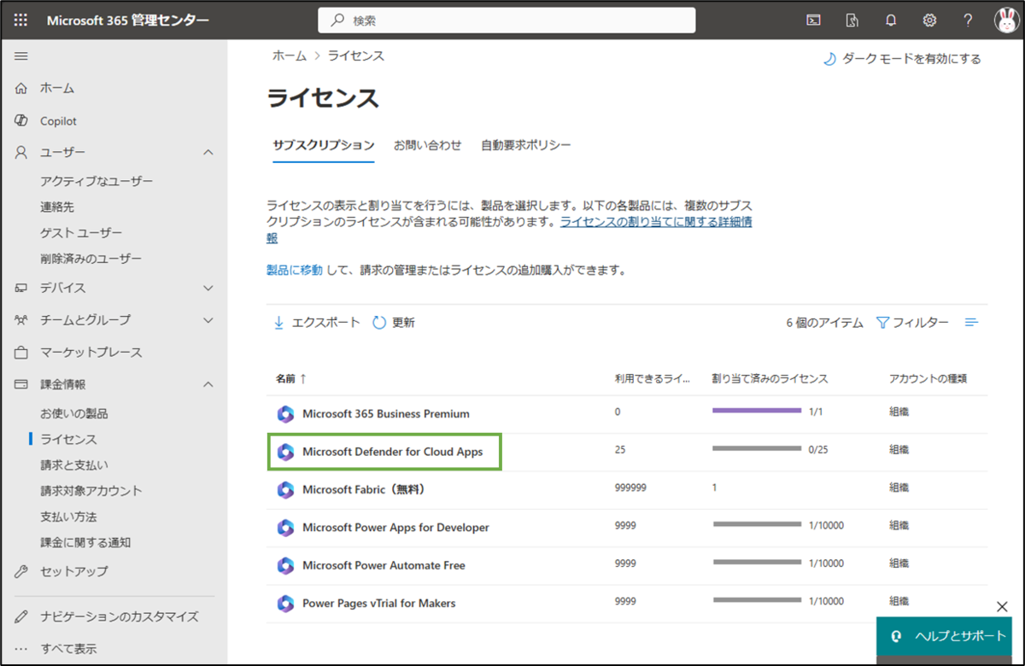Open 支払い方法 in the sidebar

point(68,517)
